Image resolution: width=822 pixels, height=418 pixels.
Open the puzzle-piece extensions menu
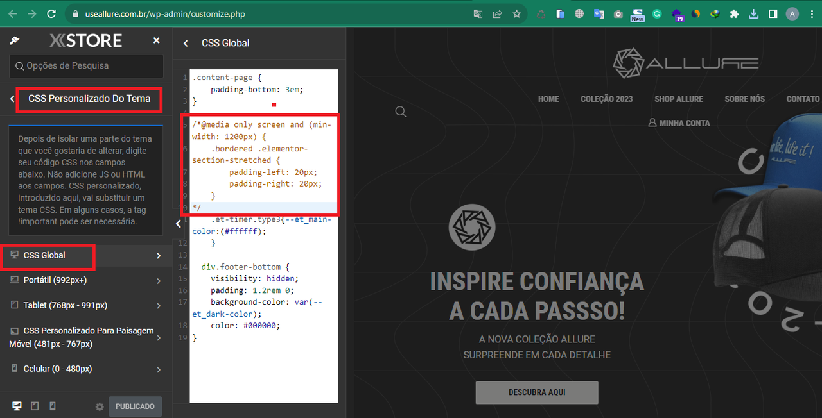(734, 13)
